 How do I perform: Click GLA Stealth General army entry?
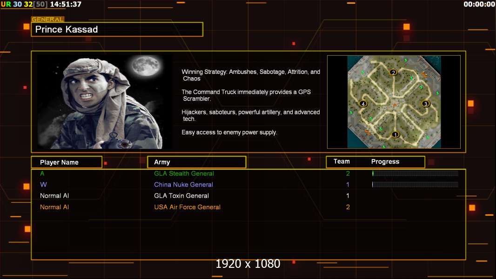pyautogui.click(x=184, y=173)
